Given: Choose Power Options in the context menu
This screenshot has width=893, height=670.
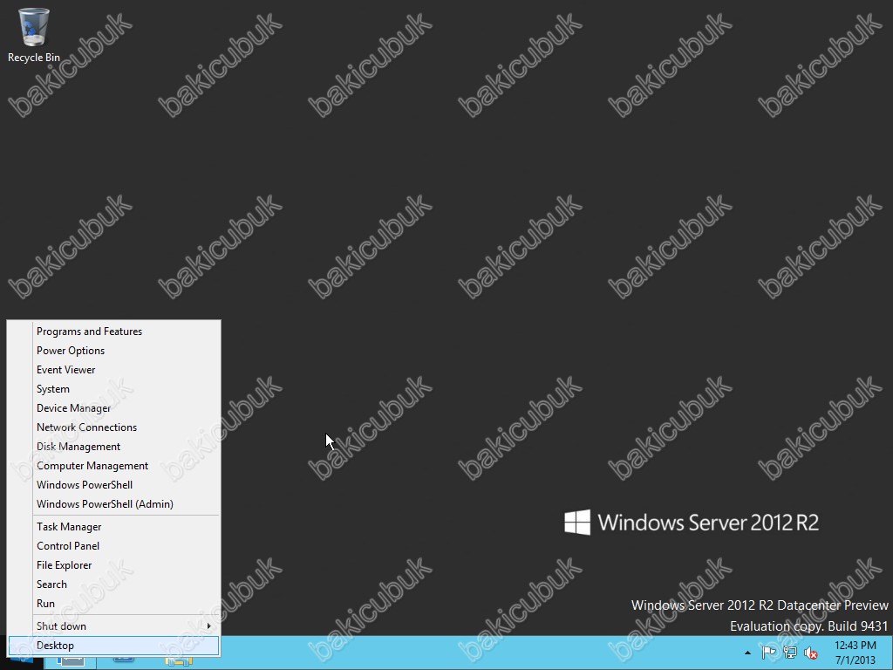Looking at the screenshot, I should pyautogui.click(x=114, y=351).
